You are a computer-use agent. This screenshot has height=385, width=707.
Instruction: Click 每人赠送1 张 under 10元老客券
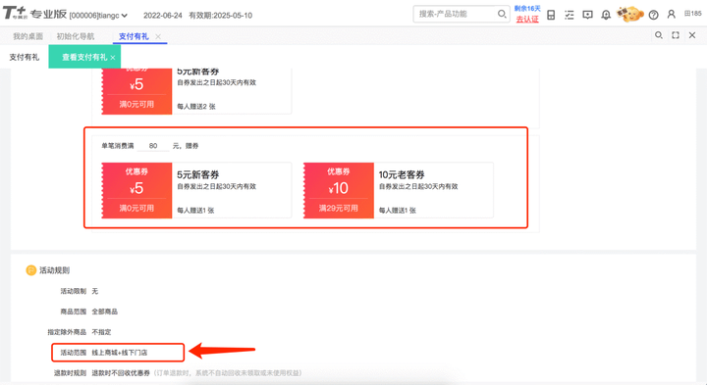pos(398,210)
